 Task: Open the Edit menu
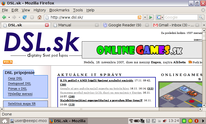15,10
